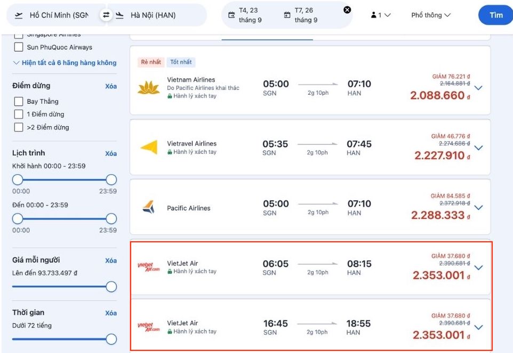This screenshot has height=353, width=513.
Task: Click the Tốt nhất tag
Action: pos(181,62)
